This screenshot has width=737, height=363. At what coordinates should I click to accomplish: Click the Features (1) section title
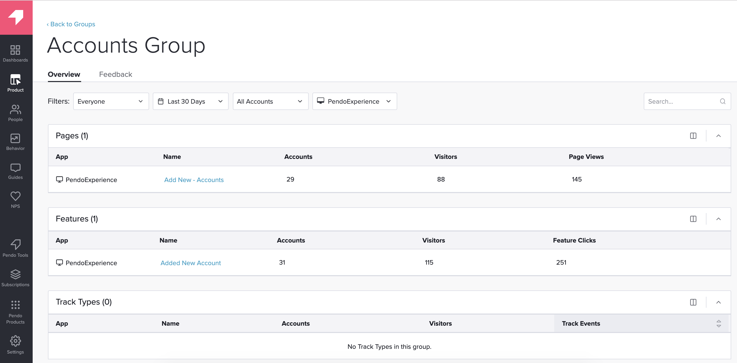(x=77, y=219)
